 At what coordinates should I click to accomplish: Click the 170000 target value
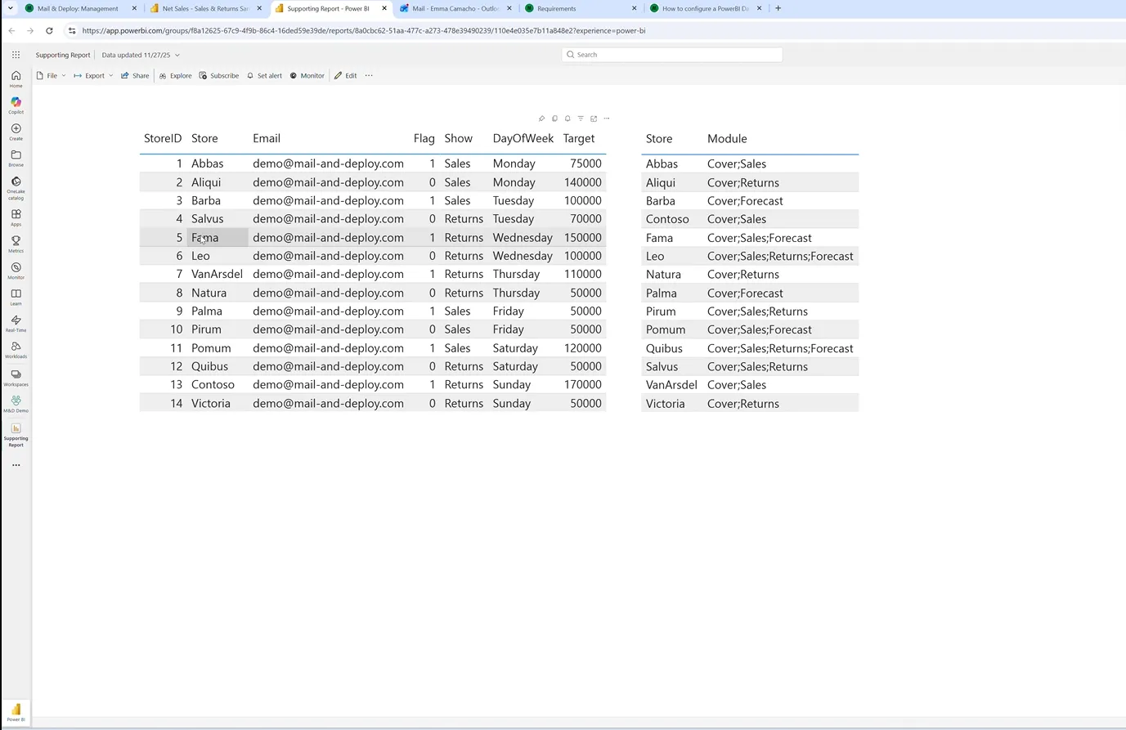pos(583,384)
